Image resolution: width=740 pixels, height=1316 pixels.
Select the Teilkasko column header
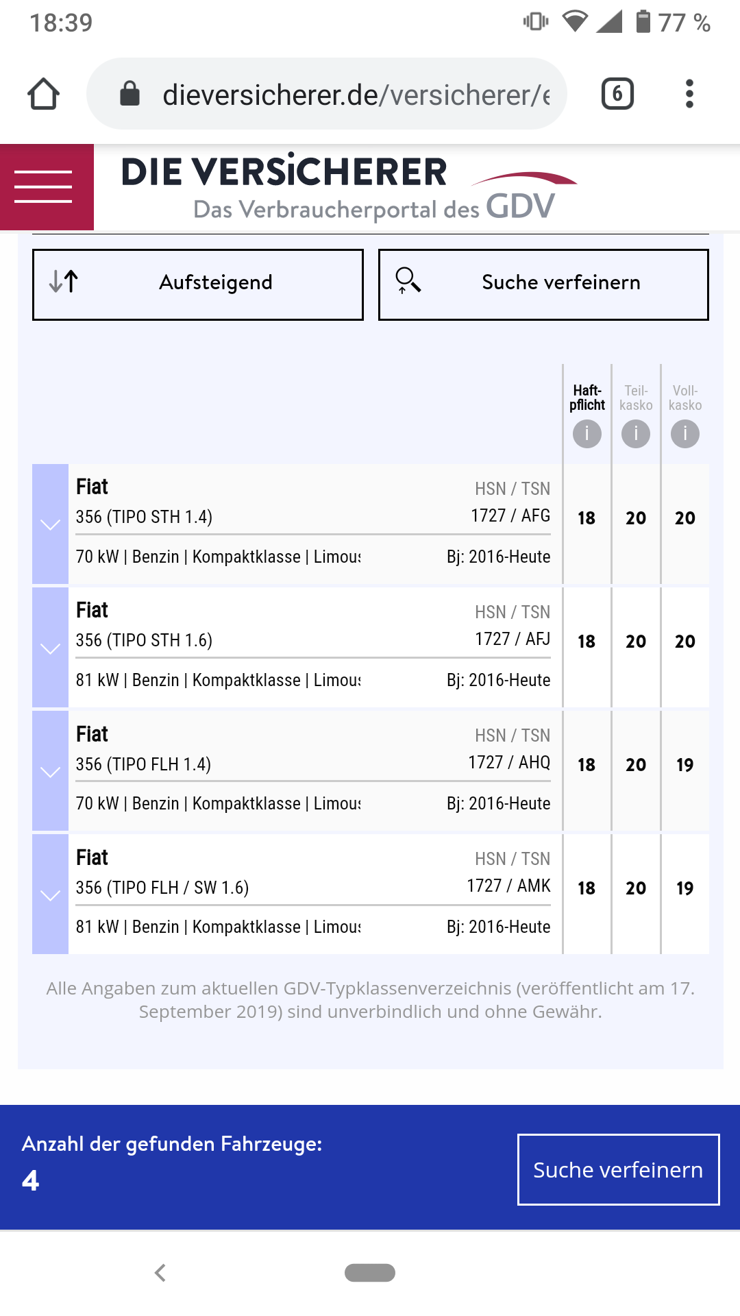636,398
